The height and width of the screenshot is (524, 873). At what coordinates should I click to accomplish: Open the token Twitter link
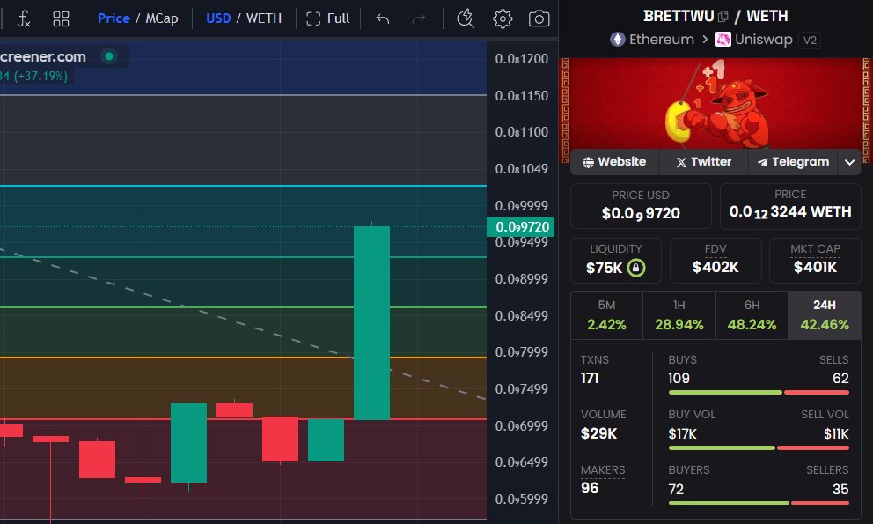(x=703, y=162)
